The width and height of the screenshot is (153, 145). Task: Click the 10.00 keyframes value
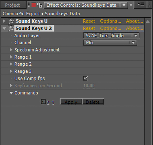[89, 86]
